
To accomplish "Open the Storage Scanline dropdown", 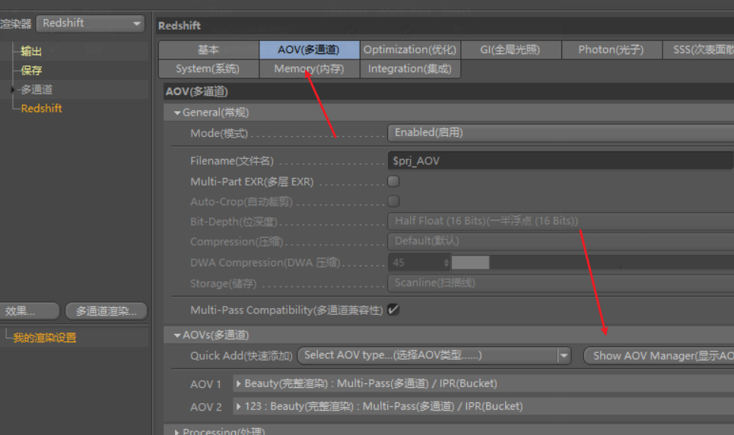I will point(561,283).
